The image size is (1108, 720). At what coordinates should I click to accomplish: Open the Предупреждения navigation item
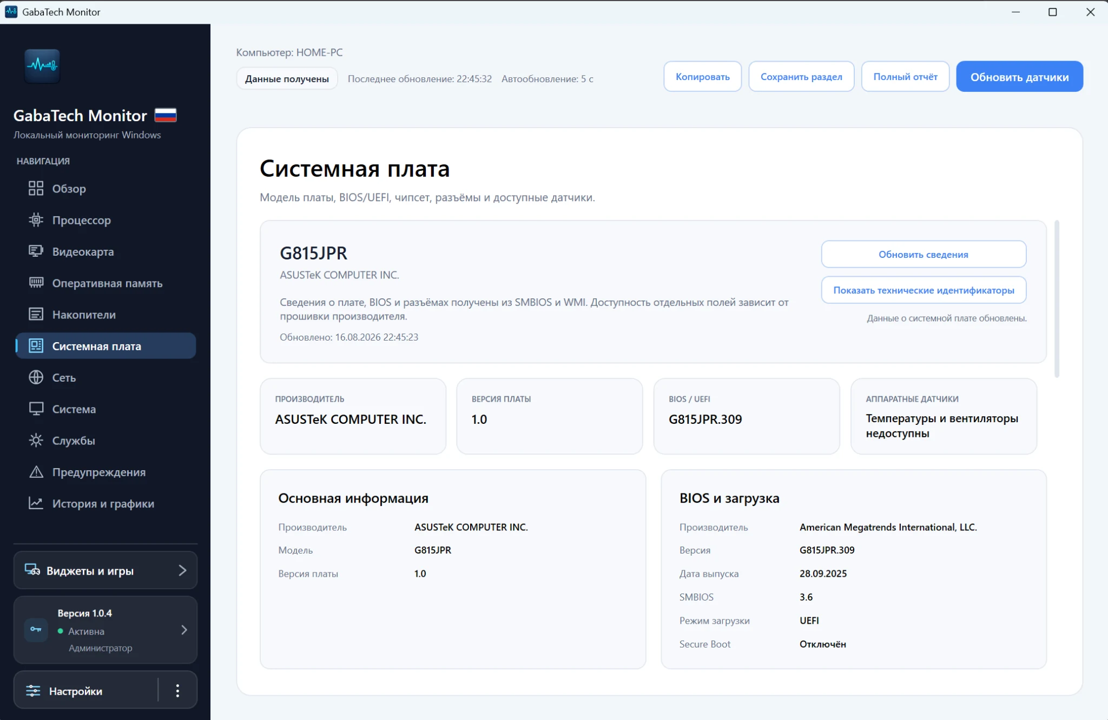(105, 472)
